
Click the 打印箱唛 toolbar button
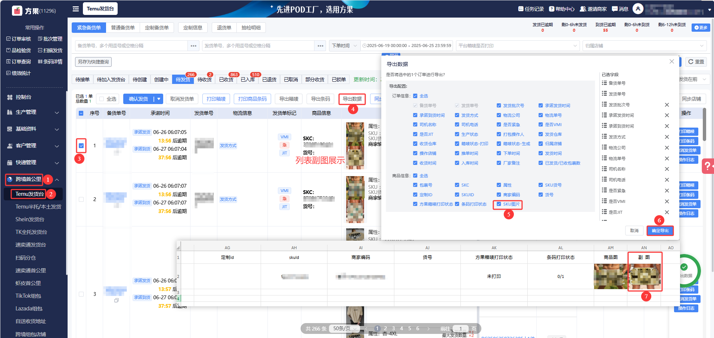point(216,99)
